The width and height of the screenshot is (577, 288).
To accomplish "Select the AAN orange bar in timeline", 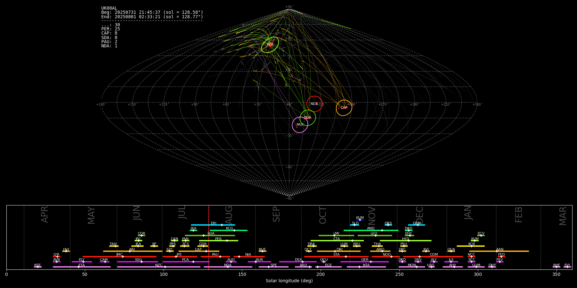I will (x=499, y=251).
